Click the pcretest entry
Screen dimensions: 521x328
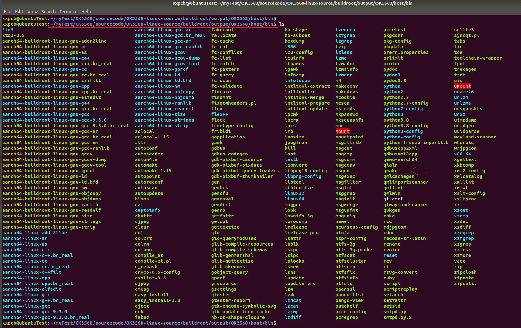tap(395, 30)
